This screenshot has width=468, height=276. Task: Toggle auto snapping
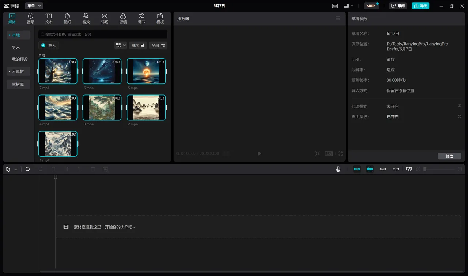370,169
